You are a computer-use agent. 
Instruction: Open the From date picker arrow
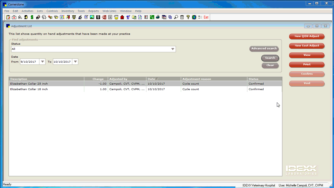(43, 62)
